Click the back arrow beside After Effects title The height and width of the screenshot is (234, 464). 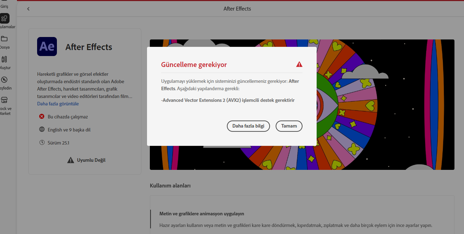coord(28,9)
